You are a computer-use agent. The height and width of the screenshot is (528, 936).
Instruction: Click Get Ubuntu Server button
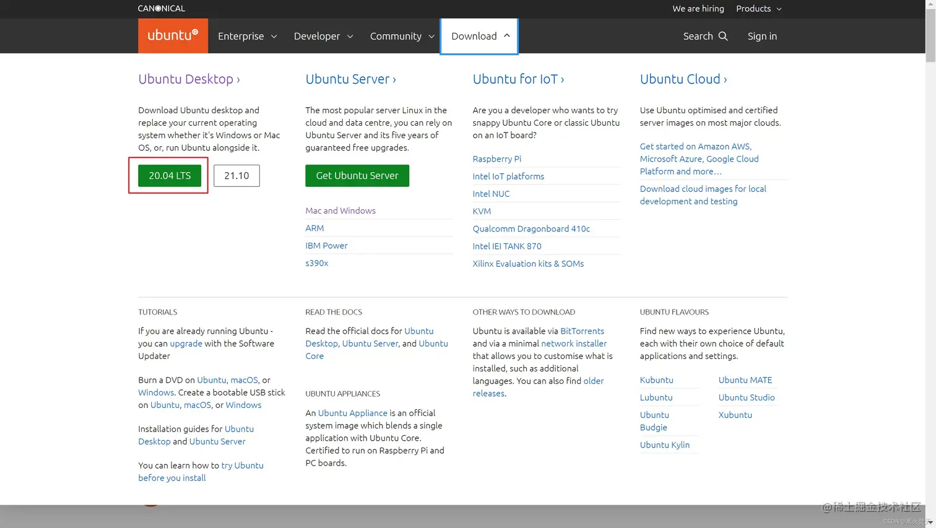tap(357, 176)
